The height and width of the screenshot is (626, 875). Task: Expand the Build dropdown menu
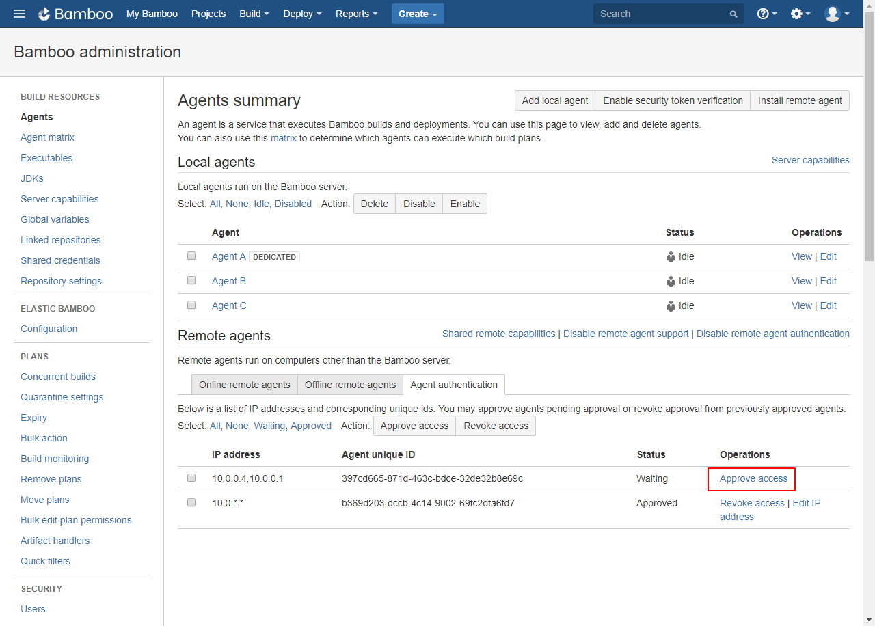click(x=254, y=14)
